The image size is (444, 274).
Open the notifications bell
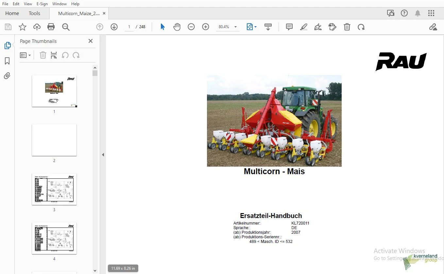pos(418,13)
